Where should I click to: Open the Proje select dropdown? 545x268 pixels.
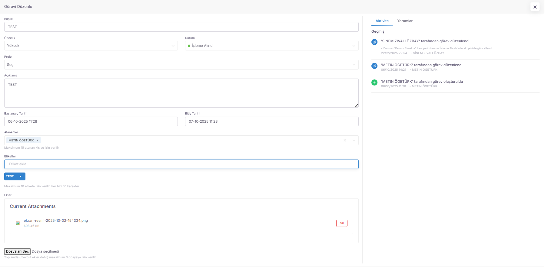[x=181, y=65]
